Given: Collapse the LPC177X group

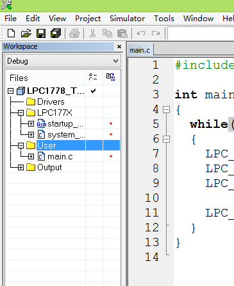Looking at the screenshot, I should [x=21, y=112].
